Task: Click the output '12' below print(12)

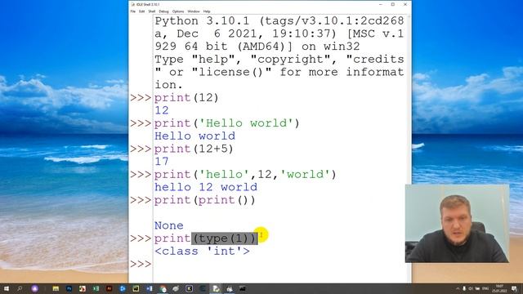Action: click(162, 110)
